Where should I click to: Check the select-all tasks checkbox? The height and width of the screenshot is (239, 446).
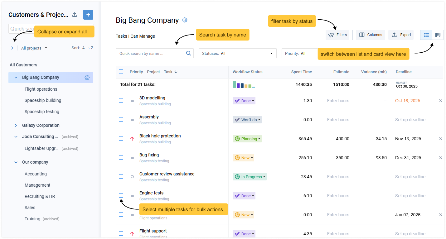[x=121, y=71]
